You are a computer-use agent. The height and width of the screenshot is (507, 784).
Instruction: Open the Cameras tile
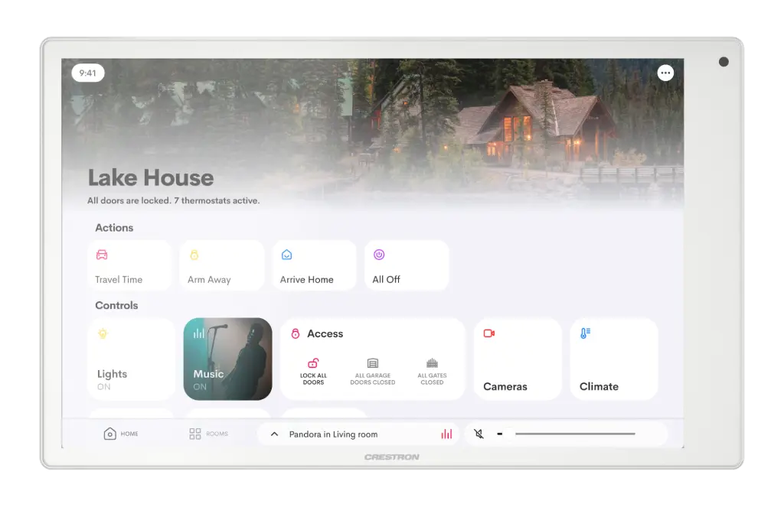click(x=518, y=359)
